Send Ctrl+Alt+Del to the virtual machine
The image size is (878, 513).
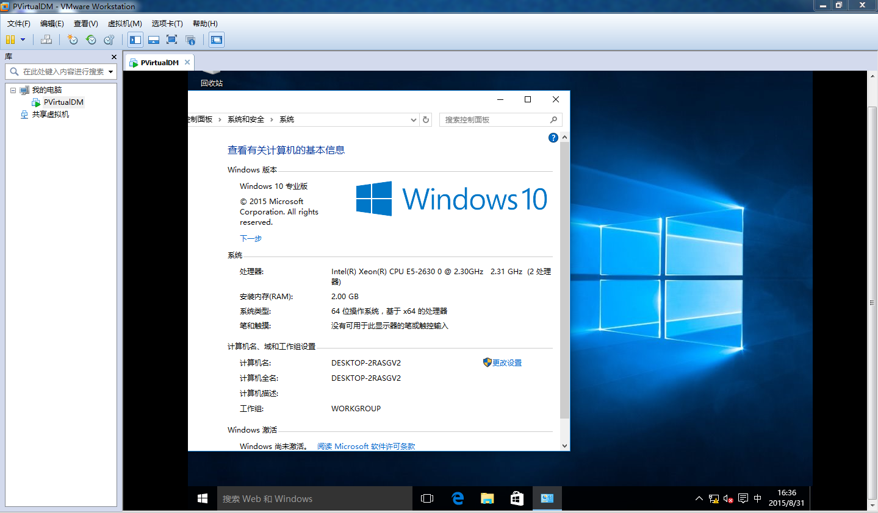pyautogui.click(x=46, y=40)
